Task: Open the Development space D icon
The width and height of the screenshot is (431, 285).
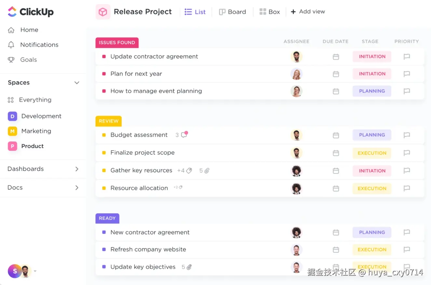Action: tap(12, 116)
